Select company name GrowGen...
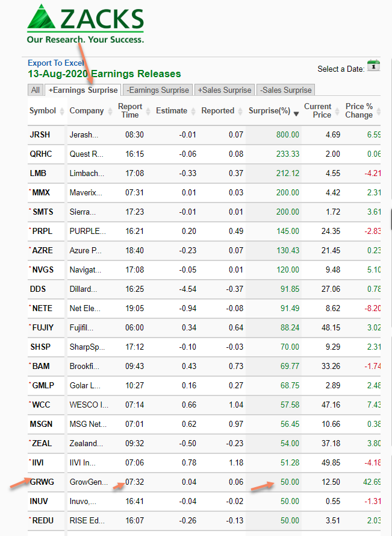Image resolution: width=392 pixels, height=536 pixels. [x=89, y=482]
